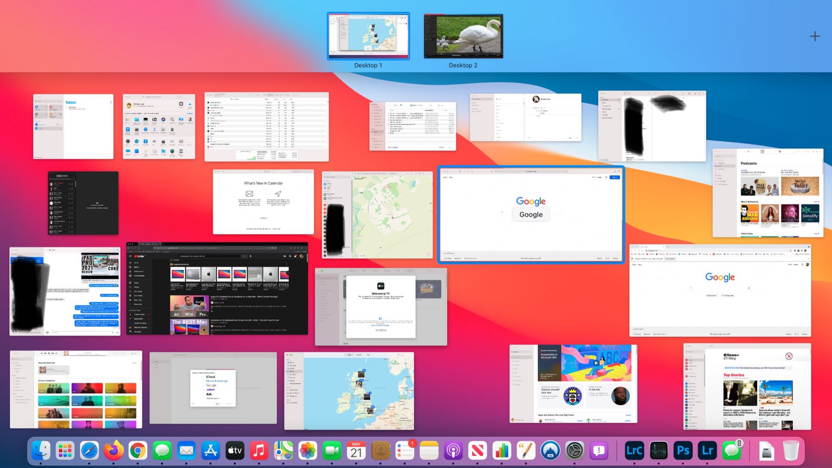
Task: Open Activity Monitor in the dock
Action: 659,451
